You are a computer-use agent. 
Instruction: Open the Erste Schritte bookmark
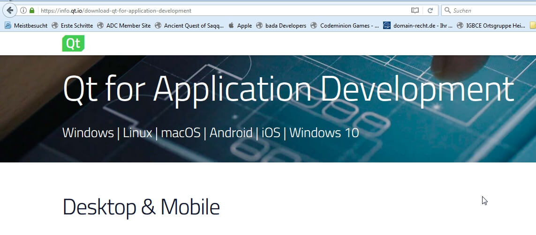(x=72, y=26)
